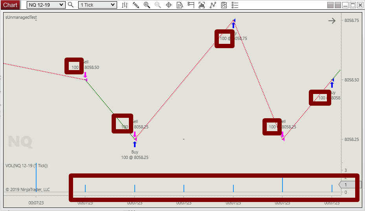Click the 8058.50 price axis label

pyautogui.click(x=352, y=80)
